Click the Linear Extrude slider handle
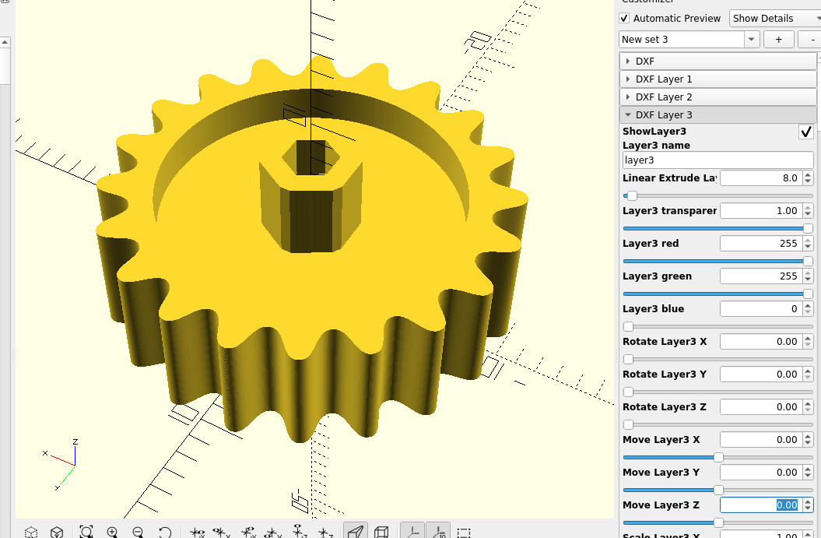Screen dimensions: 821x538 (x=632, y=196)
